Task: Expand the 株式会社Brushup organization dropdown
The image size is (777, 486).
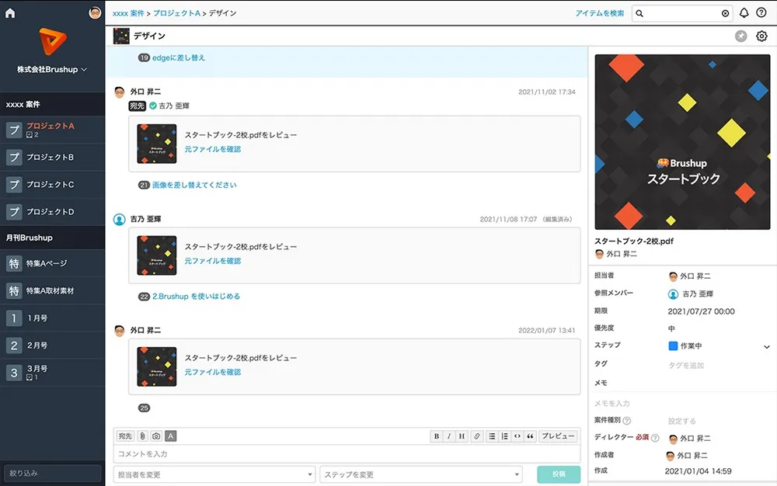Action: (52, 69)
